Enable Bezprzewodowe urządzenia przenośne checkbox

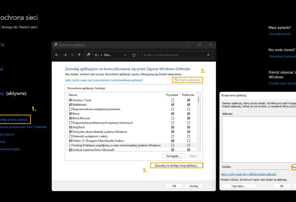[x=70, y=109]
